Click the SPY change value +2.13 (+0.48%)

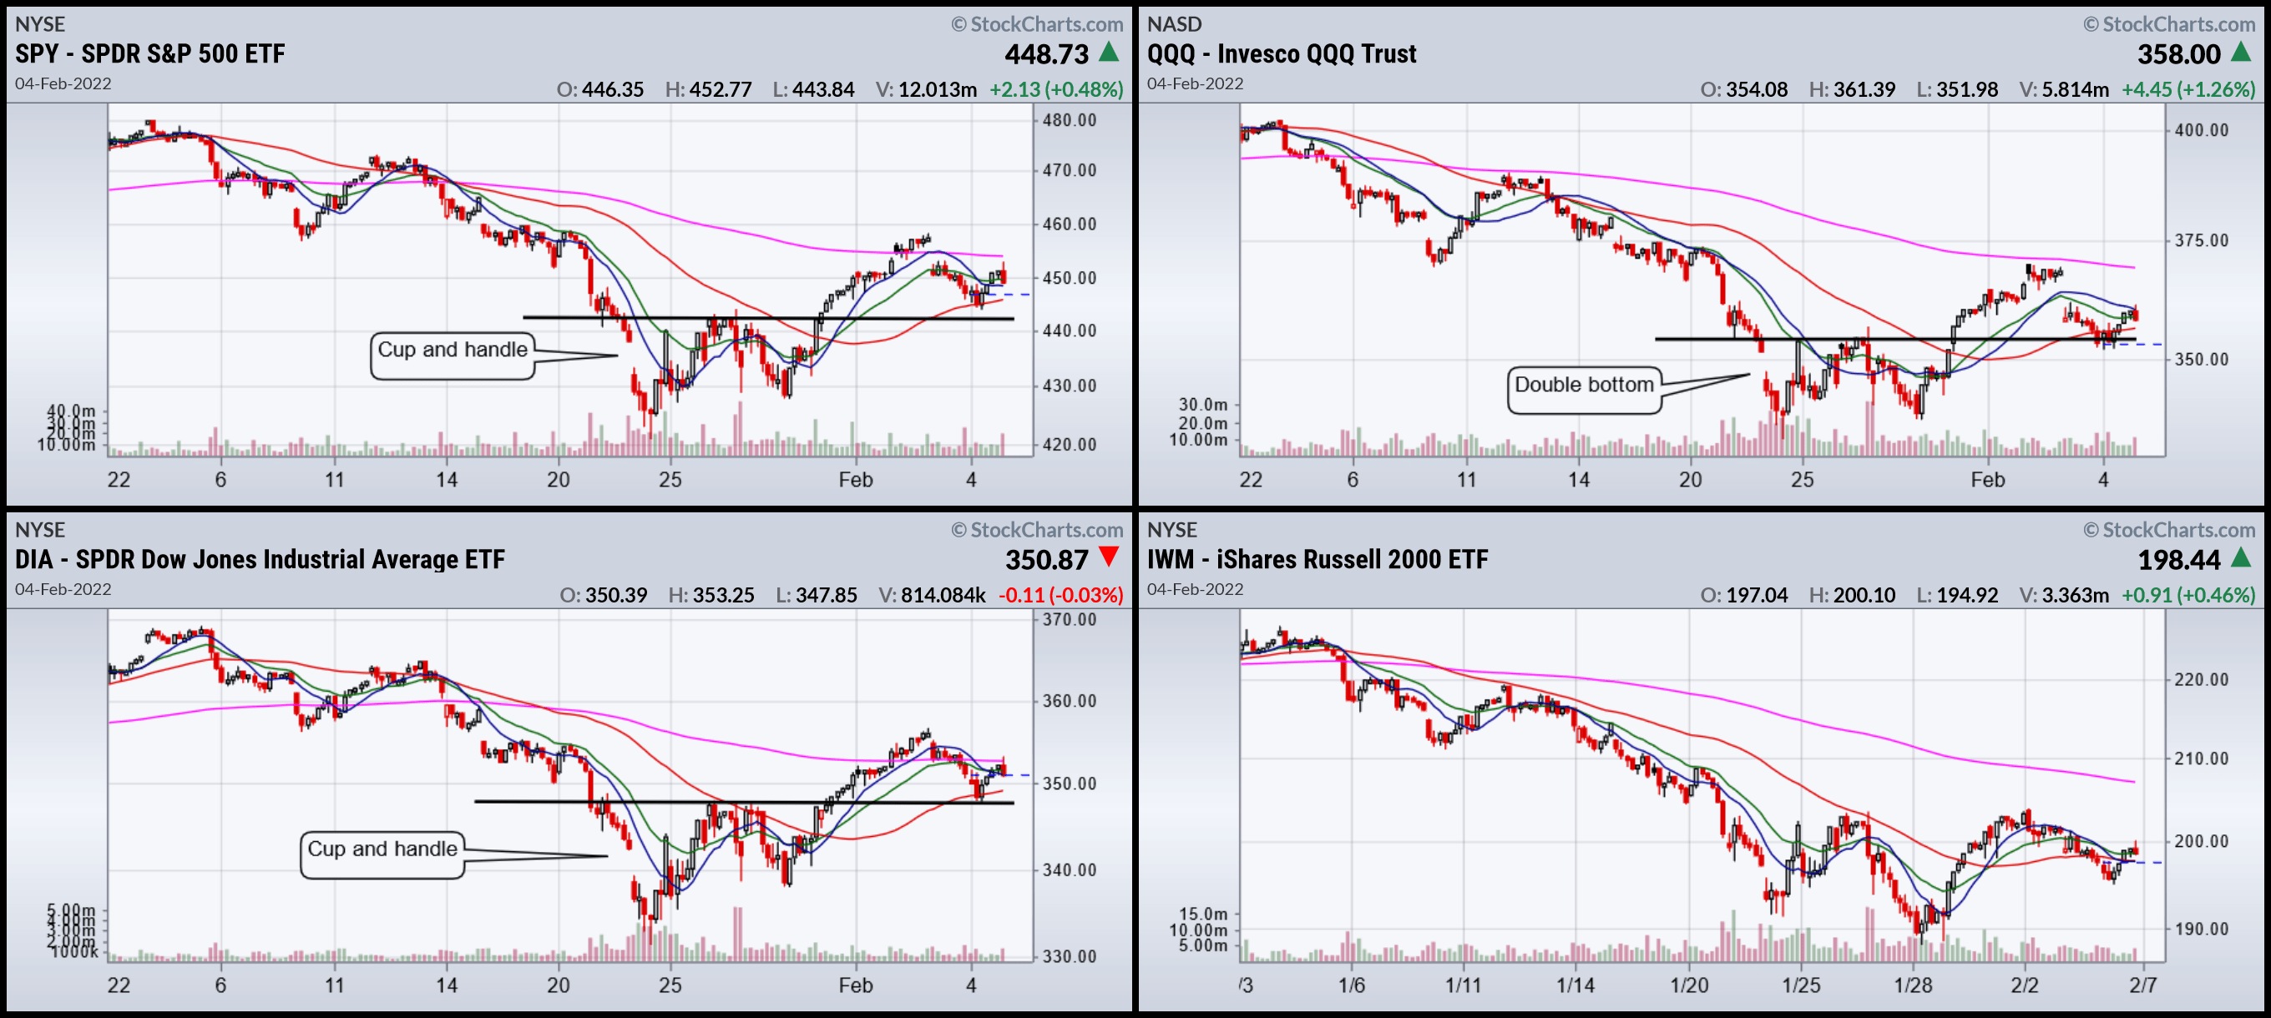1056,90
